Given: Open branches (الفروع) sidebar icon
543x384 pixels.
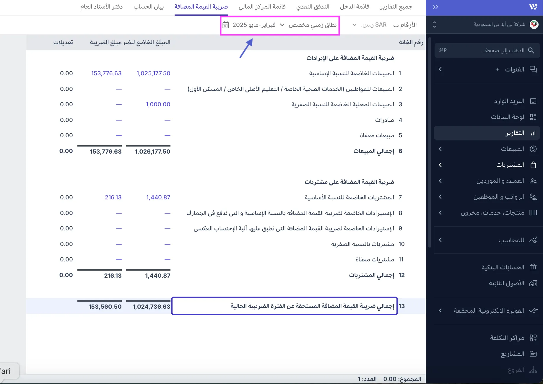Looking at the screenshot, I should pyautogui.click(x=533, y=370).
